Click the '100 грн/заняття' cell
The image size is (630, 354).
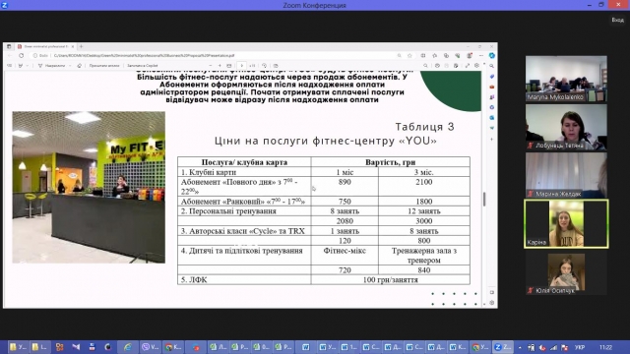pyautogui.click(x=390, y=279)
